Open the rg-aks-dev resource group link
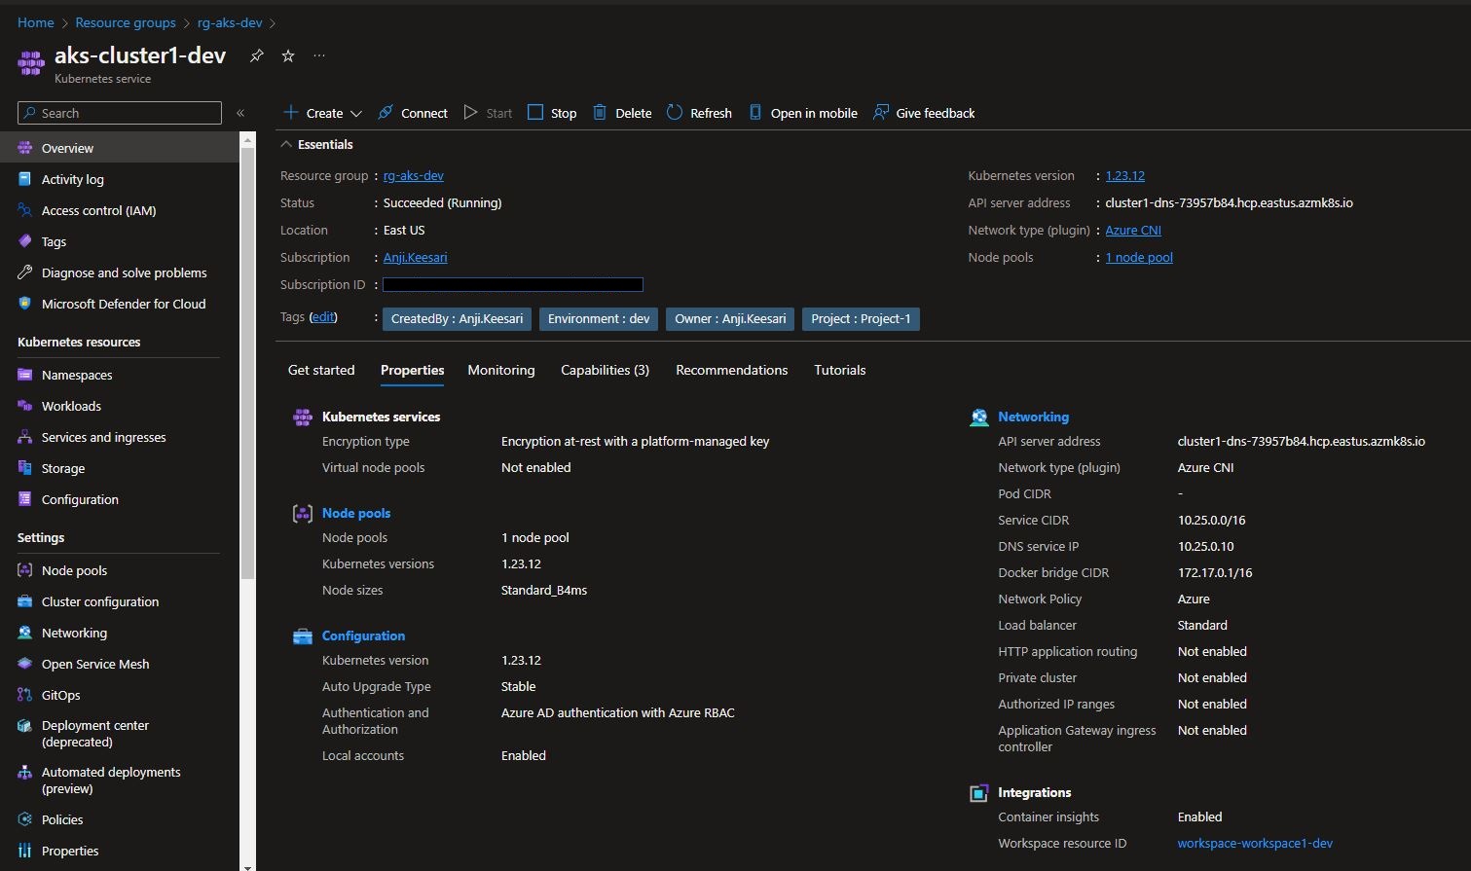Image resolution: width=1471 pixels, height=871 pixels. [414, 176]
